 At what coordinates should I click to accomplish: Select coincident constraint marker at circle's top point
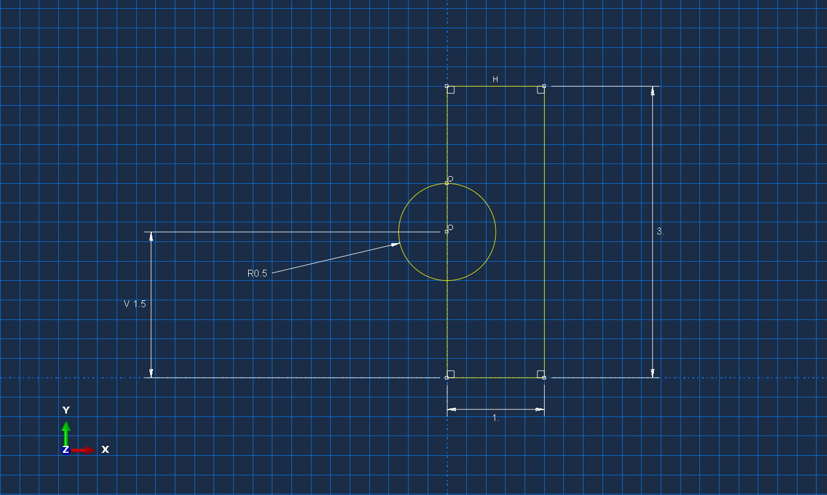pyautogui.click(x=451, y=179)
